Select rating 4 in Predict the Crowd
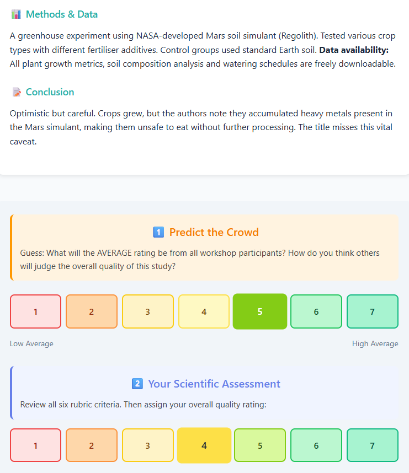This screenshot has width=409, height=473. (x=204, y=311)
